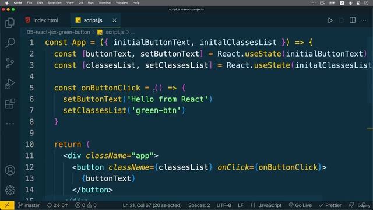Show additional activity bar views ellipsis
Screen dimensions: 373x210
click(10, 124)
